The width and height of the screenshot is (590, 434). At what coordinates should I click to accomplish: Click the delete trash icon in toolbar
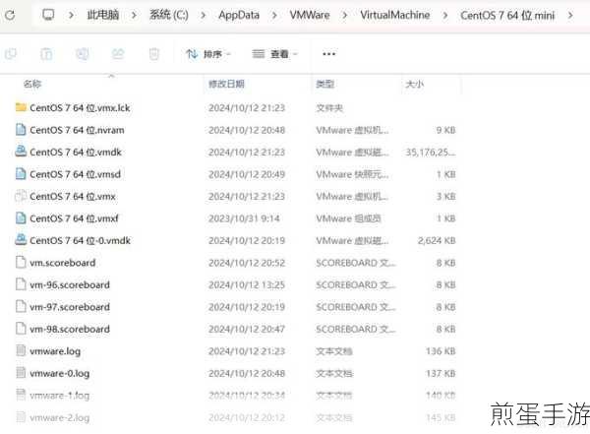coord(154,54)
